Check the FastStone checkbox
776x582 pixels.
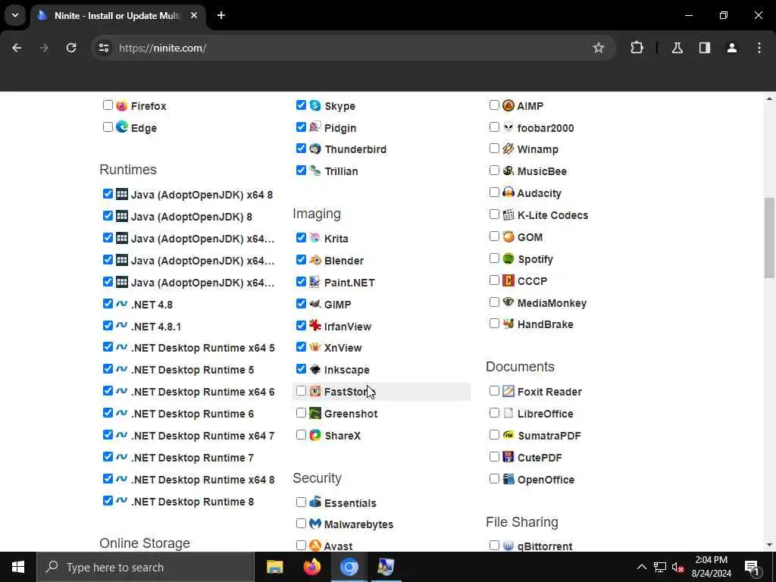point(301,390)
